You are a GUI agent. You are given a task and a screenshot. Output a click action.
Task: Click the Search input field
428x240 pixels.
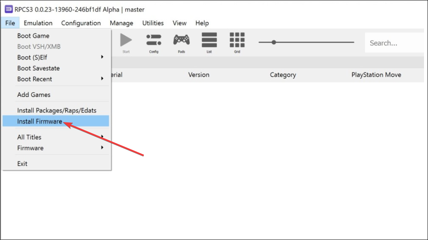tap(394, 43)
